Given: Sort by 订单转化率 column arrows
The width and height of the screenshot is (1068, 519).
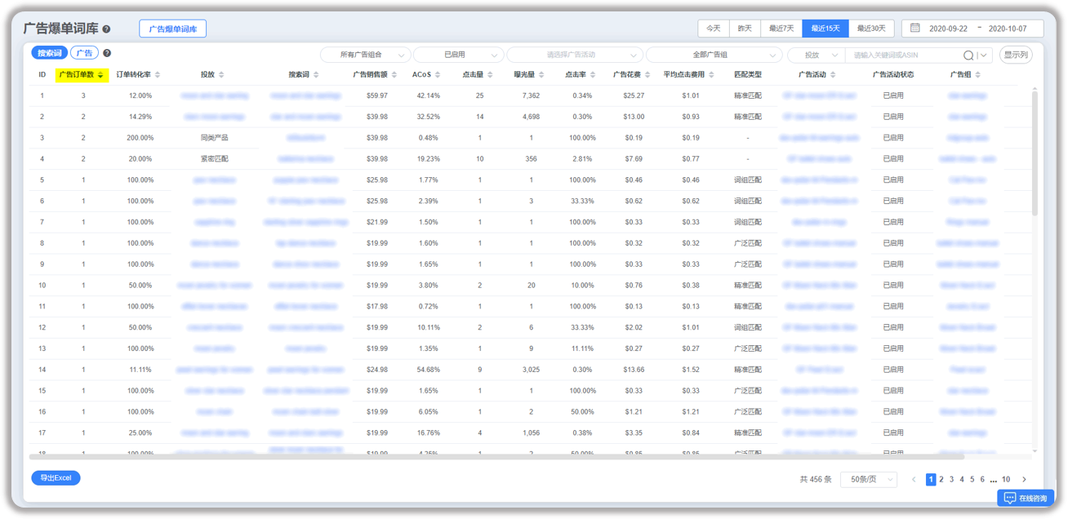Looking at the screenshot, I should [x=158, y=75].
